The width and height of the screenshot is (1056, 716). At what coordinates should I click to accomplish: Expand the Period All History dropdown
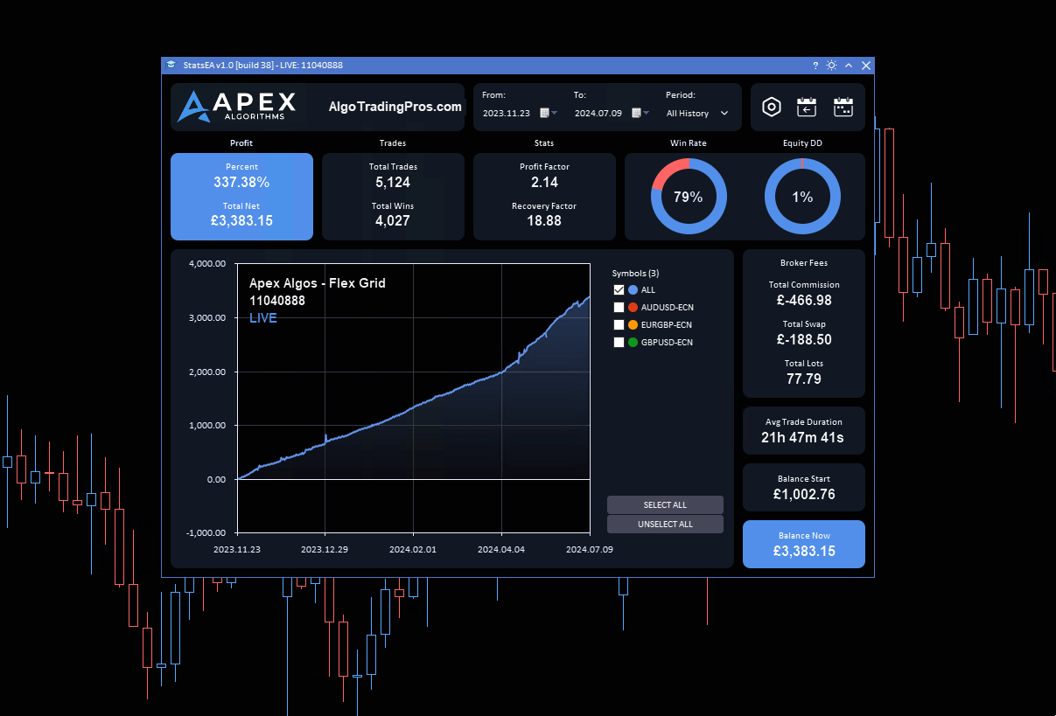[696, 113]
